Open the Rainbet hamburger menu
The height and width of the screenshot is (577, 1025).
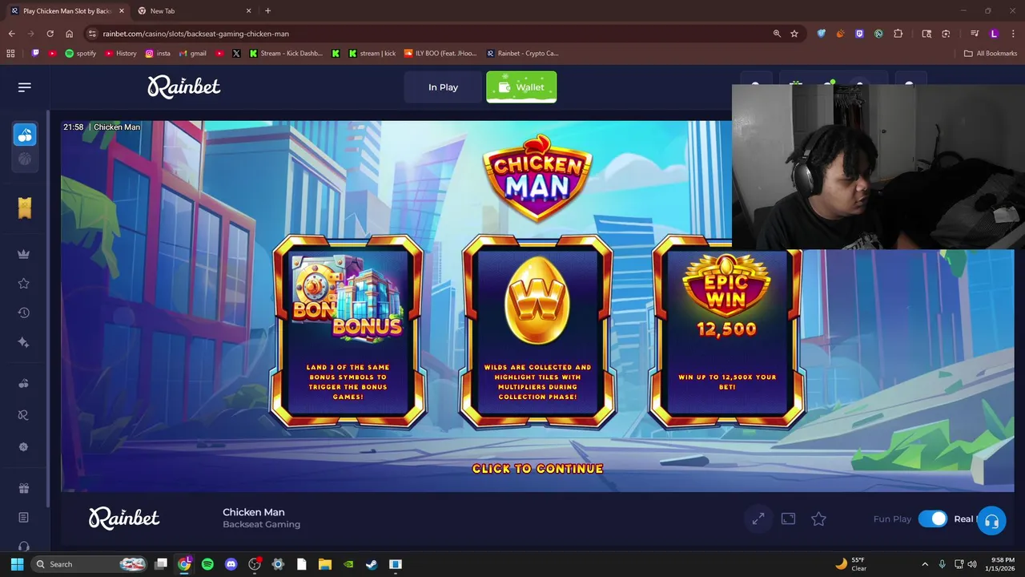tap(25, 87)
